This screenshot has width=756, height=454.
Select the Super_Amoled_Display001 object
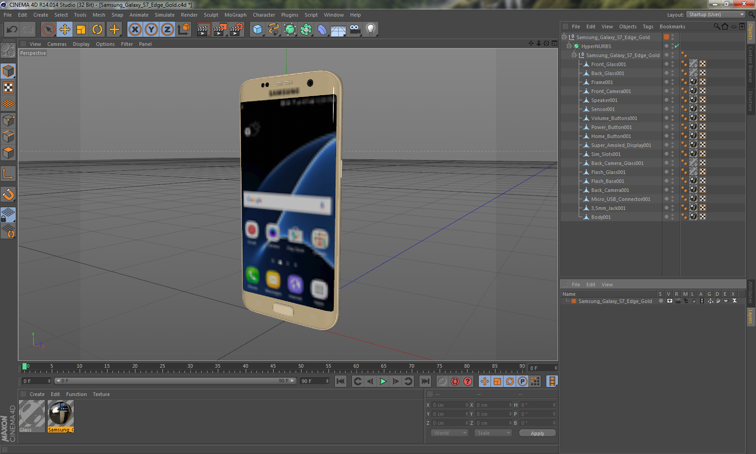(621, 145)
